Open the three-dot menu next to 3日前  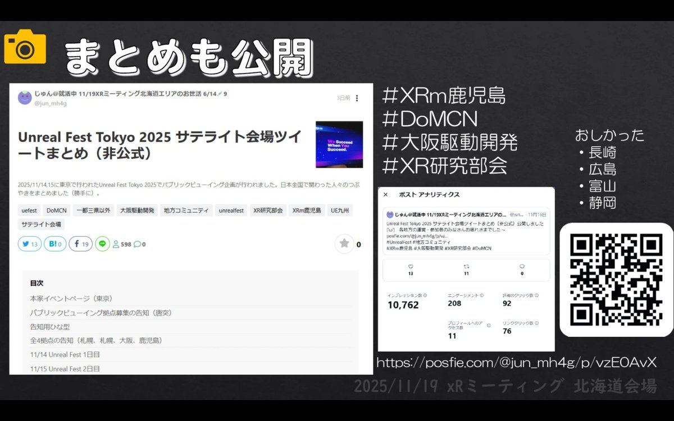pyautogui.click(x=357, y=98)
